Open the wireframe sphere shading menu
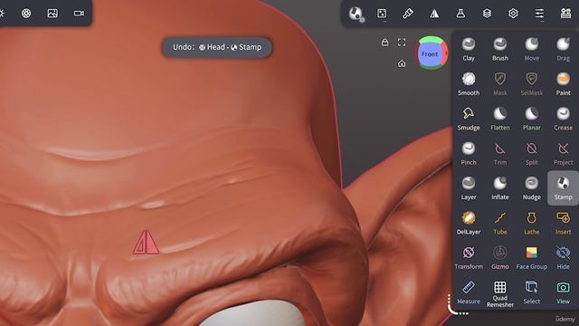The width and height of the screenshot is (579, 326). tap(26, 14)
